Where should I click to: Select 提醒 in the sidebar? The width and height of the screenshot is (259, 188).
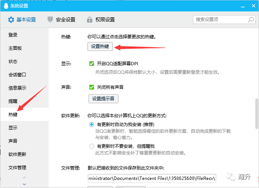pos(24,101)
